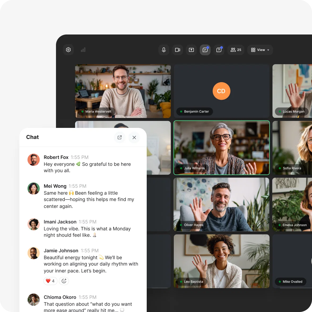Click Jamie Johnson's chat avatar
Screen dimensions: 312x312
(x=34, y=253)
